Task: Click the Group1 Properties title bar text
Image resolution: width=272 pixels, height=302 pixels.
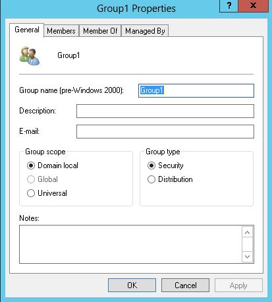Action: tap(136, 9)
